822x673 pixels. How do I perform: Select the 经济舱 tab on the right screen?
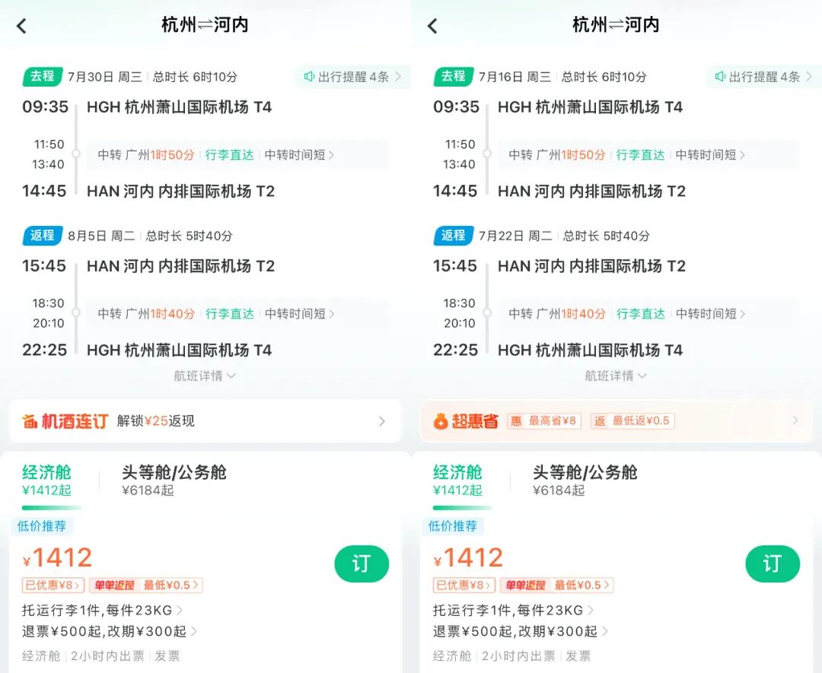tap(457, 479)
